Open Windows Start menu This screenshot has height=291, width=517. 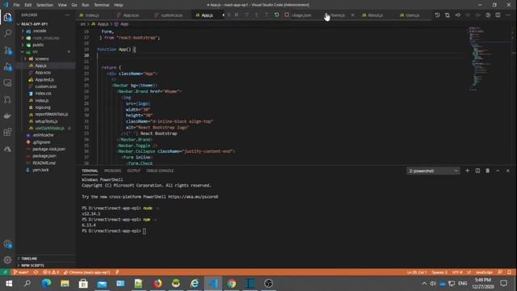click(x=9, y=284)
